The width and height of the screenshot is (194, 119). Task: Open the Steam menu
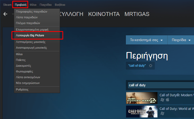[x=7, y=5]
